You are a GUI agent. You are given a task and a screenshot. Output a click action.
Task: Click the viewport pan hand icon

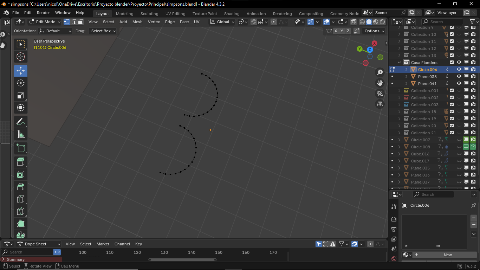click(x=380, y=83)
